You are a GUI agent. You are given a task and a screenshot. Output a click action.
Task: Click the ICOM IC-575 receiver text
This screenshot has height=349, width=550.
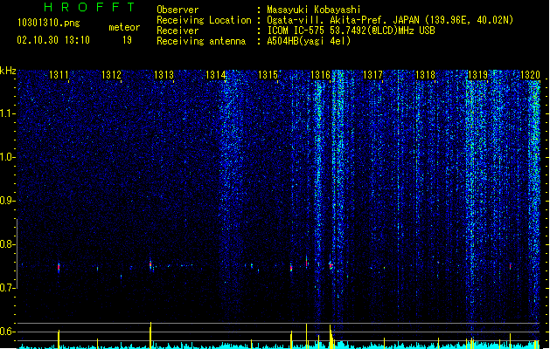[x=351, y=31]
